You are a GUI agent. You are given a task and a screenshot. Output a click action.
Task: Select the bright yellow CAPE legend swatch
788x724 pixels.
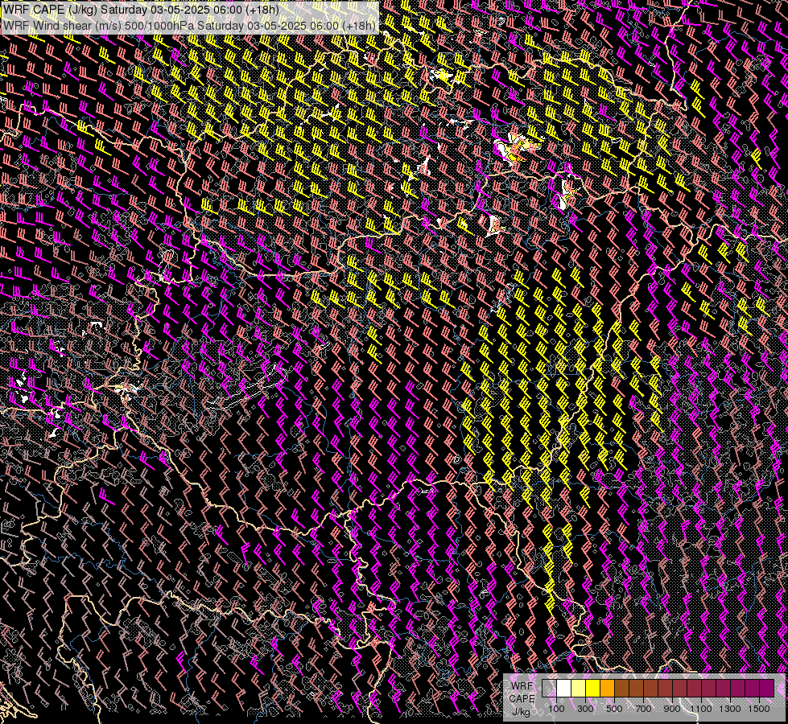(593, 689)
